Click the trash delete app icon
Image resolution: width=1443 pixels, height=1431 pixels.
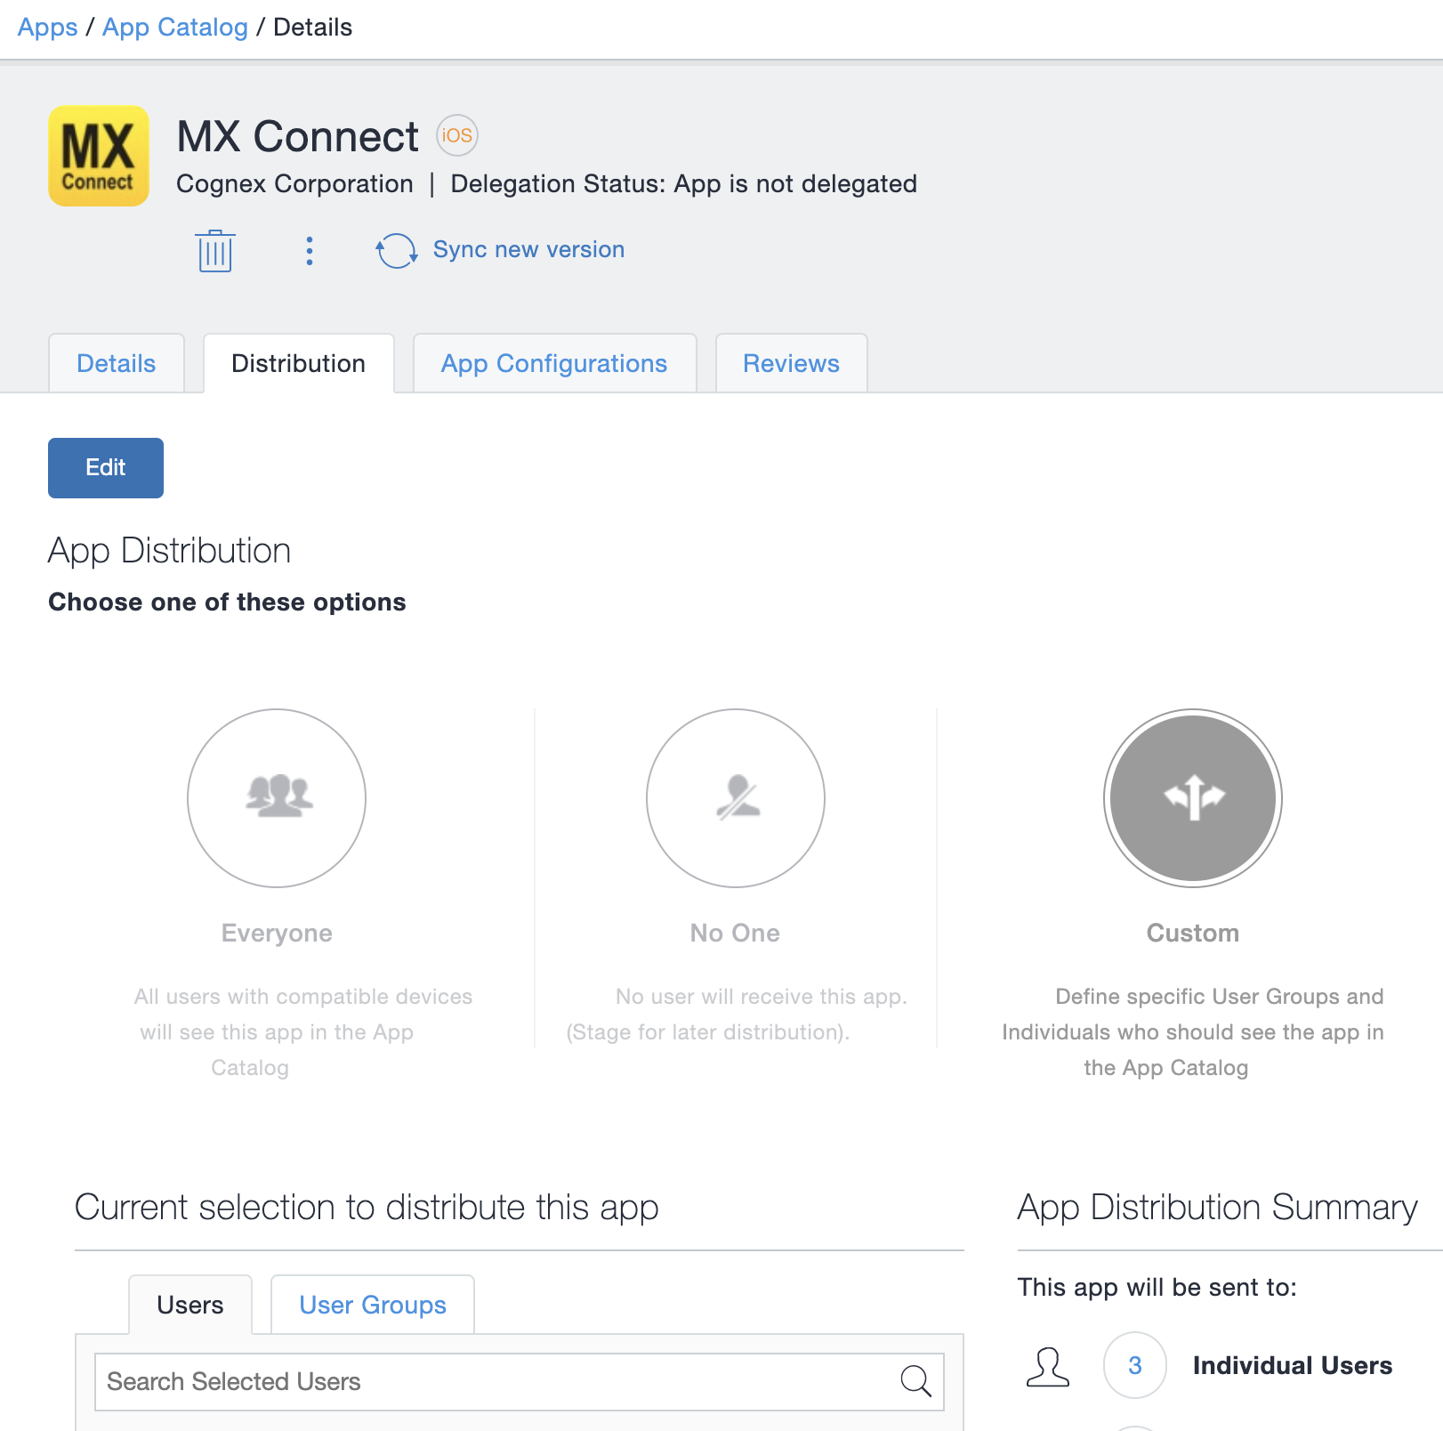215,251
